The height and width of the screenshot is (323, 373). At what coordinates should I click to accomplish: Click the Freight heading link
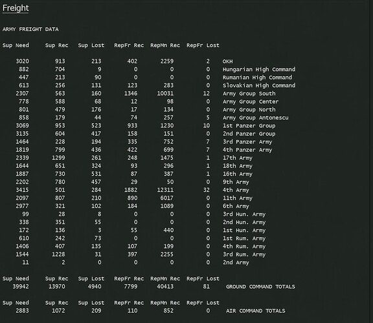tap(16, 8)
